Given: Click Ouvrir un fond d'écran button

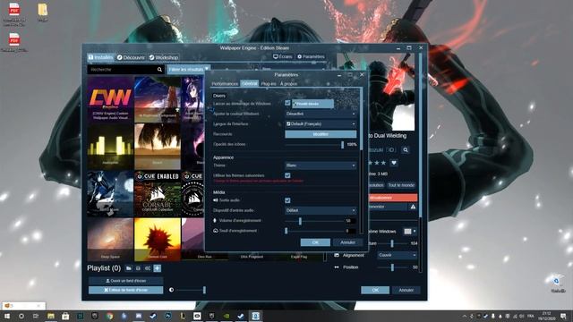Looking at the screenshot, I should (125, 281).
